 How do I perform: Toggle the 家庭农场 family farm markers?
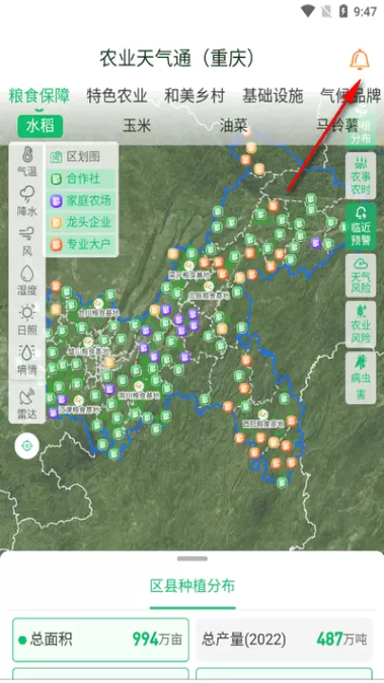82,200
